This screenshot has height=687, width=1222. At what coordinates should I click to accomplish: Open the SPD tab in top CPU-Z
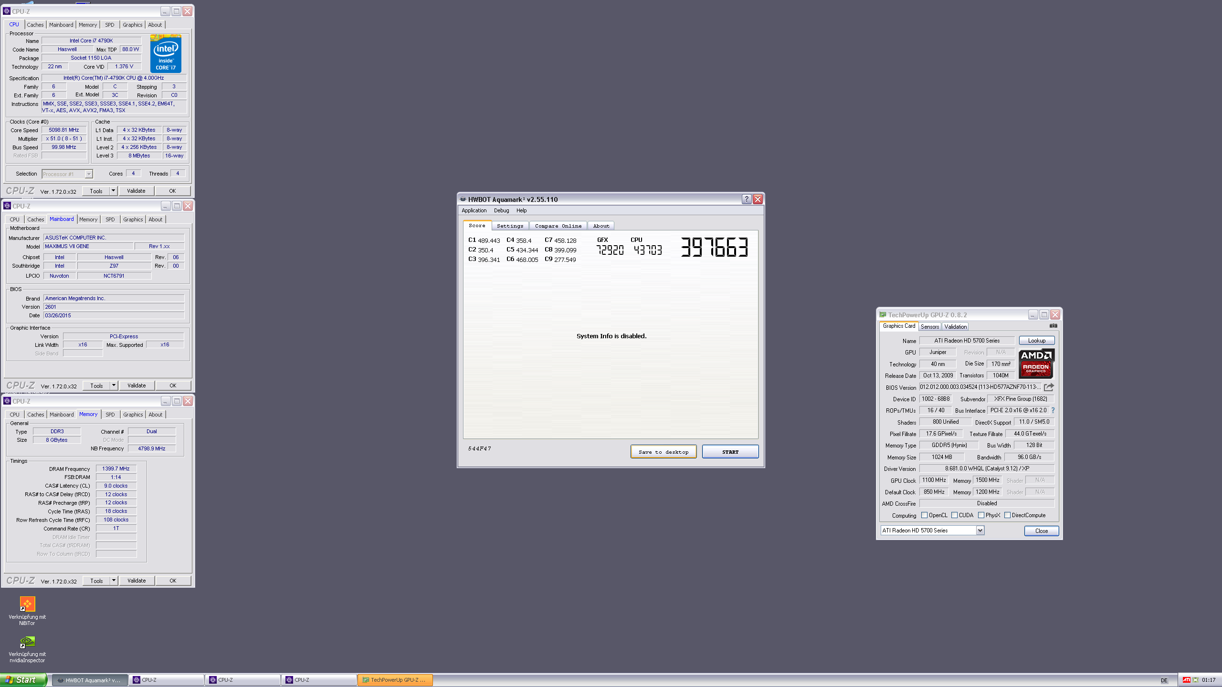110,25
